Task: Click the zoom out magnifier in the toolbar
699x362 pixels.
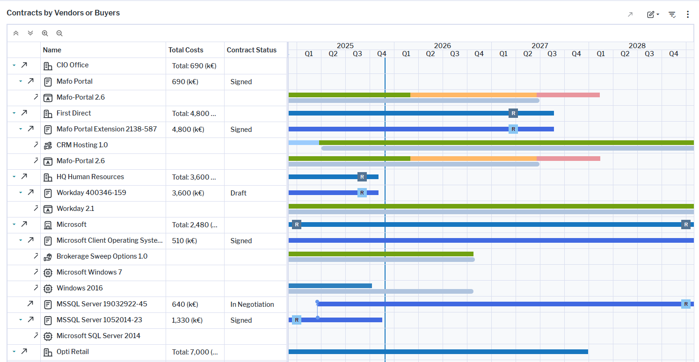Action: (59, 33)
